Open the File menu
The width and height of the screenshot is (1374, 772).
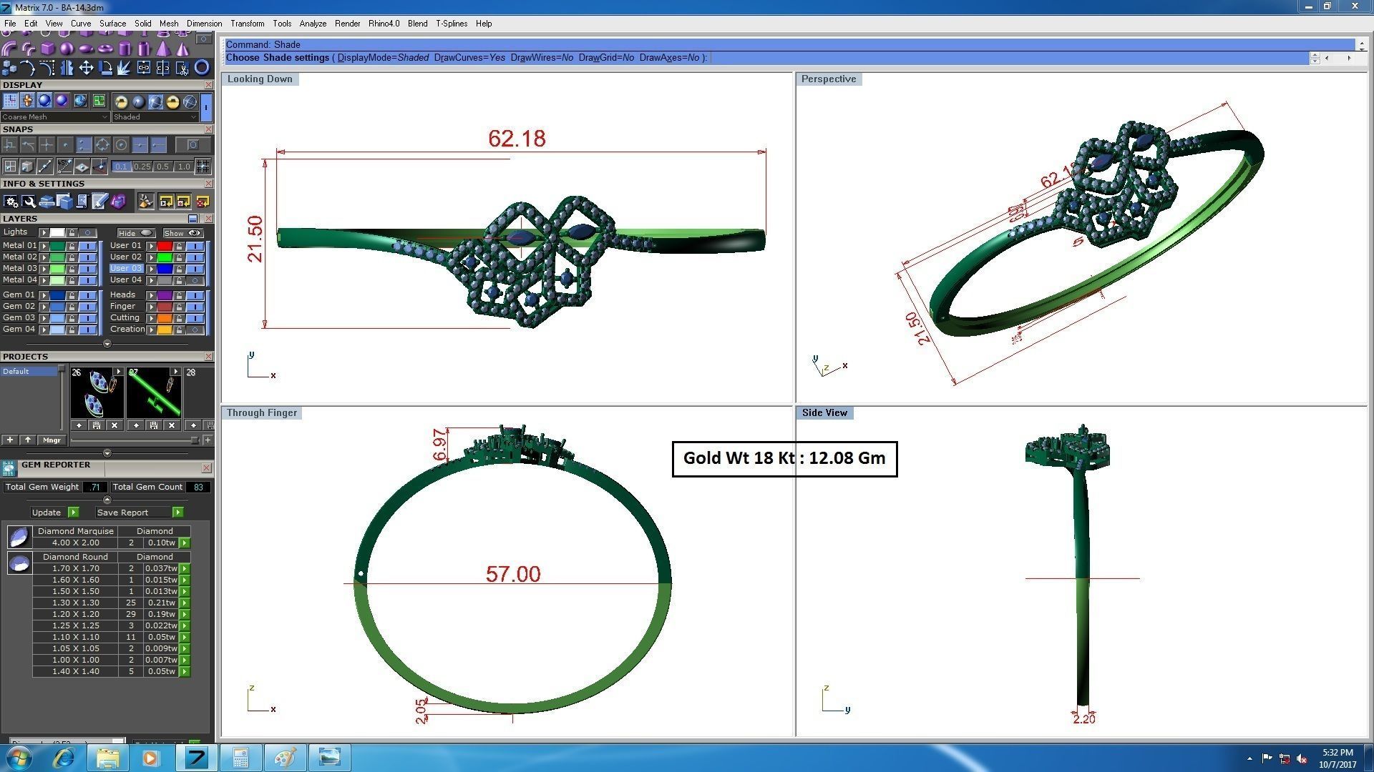tap(10, 24)
